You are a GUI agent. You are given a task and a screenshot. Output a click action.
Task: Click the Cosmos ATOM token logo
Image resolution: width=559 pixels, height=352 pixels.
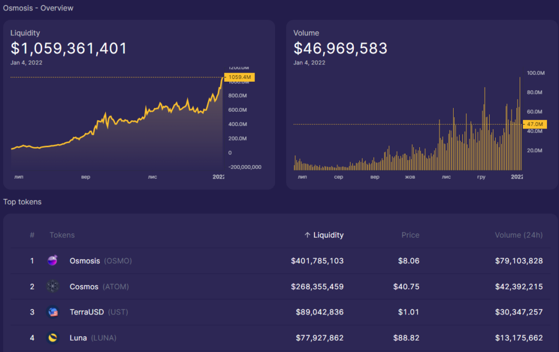tap(52, 286)
